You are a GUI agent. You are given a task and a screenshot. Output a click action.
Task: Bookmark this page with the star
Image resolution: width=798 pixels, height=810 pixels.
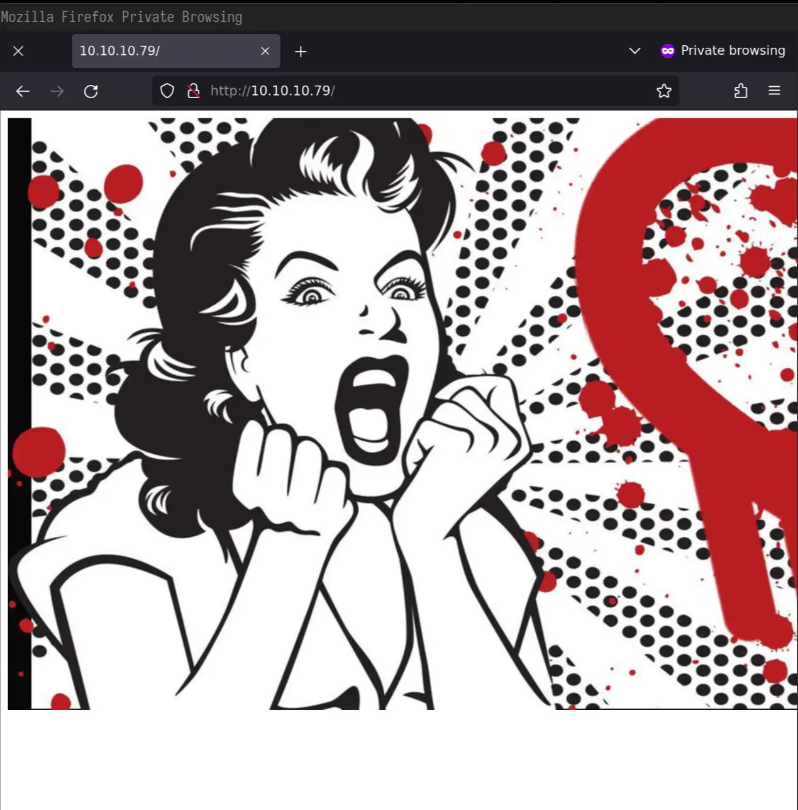coord(663,91)
